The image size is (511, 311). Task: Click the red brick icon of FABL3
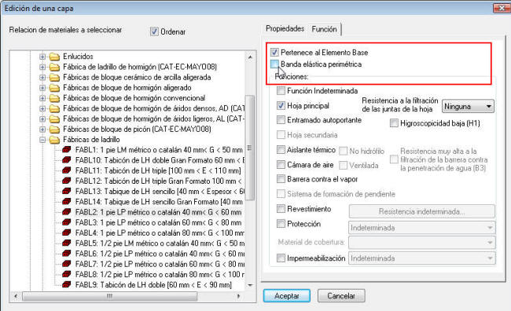pos(67,222)
